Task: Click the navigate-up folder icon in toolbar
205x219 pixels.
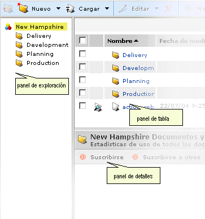Action: pos(8,8)
